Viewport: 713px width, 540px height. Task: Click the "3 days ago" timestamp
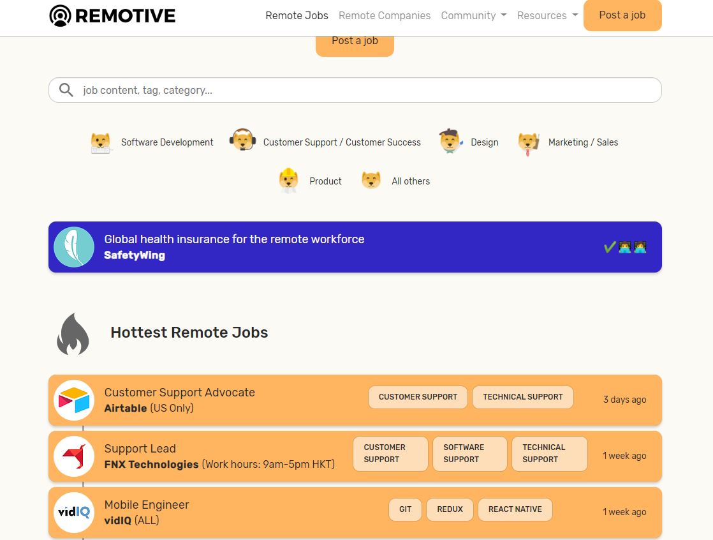[x=624, y=400]
